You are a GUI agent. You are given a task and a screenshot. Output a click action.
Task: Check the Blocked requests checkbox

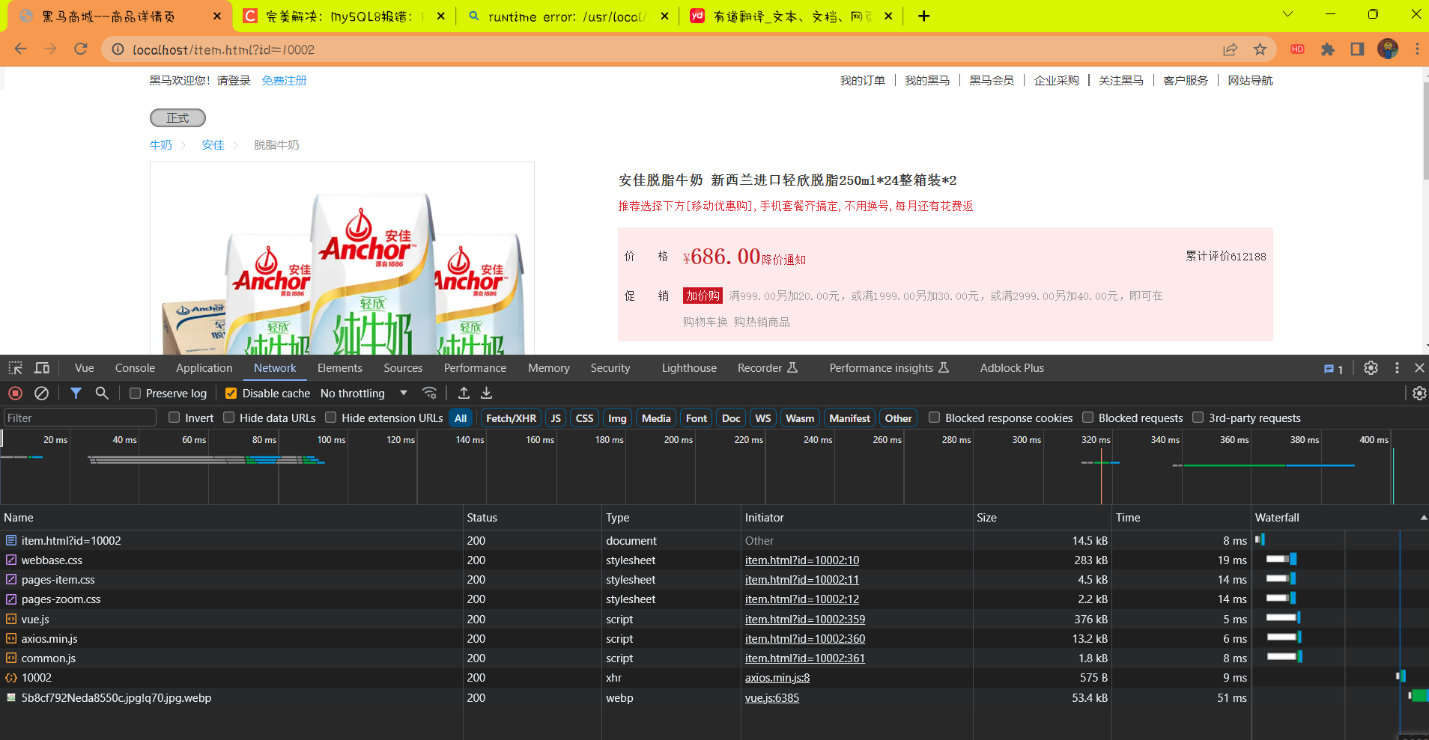click(1088, 418)
